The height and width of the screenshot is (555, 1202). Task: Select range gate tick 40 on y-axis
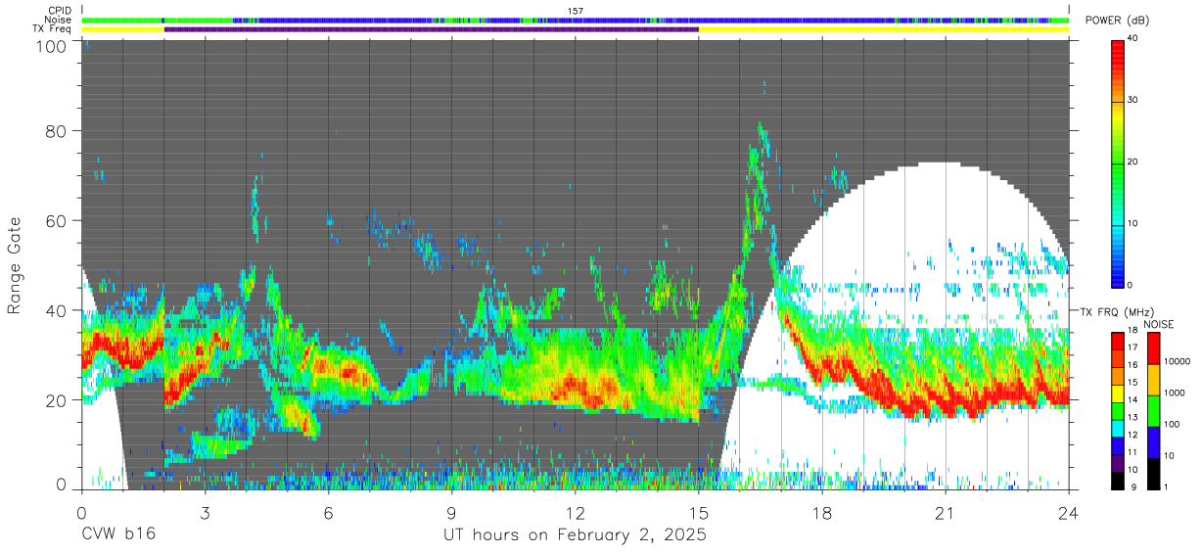tap(56, 310)
